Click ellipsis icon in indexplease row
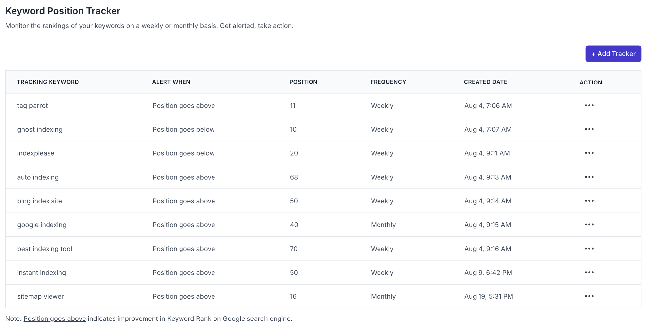 tap(589, 153)
